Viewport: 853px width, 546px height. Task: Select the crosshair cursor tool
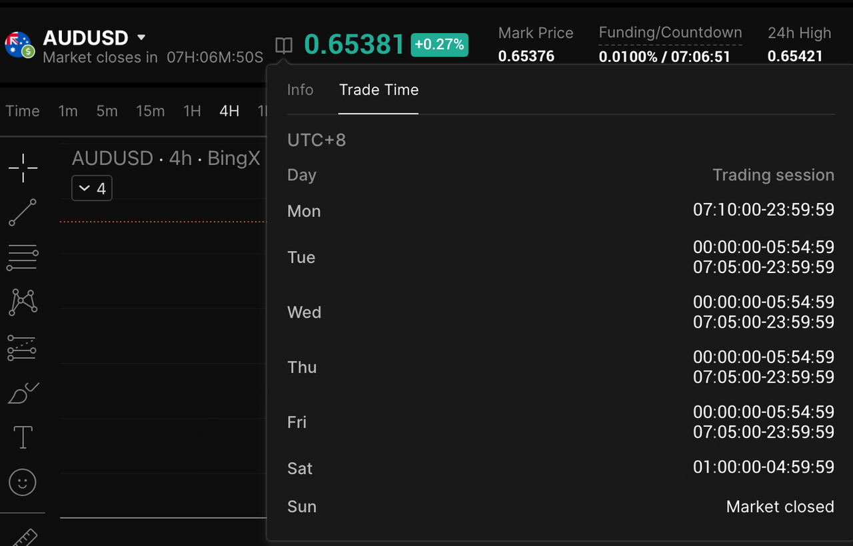[23, 168]
